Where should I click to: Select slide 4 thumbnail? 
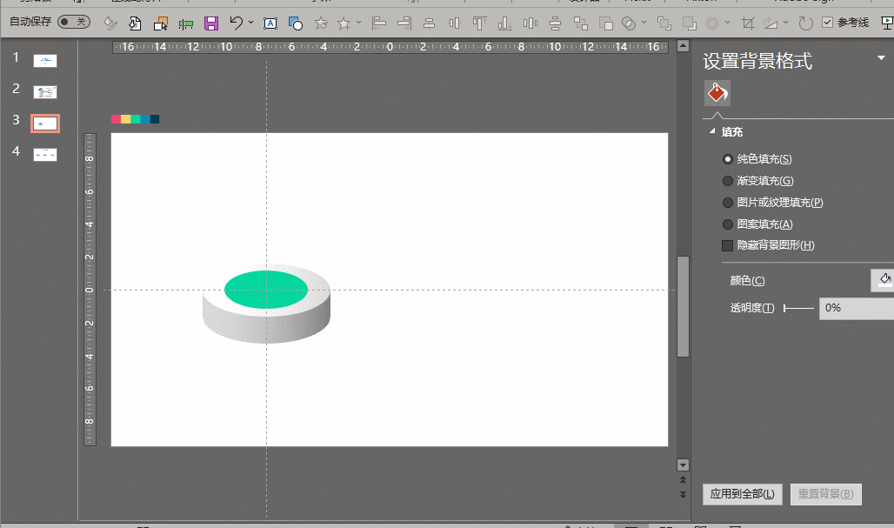45,155
